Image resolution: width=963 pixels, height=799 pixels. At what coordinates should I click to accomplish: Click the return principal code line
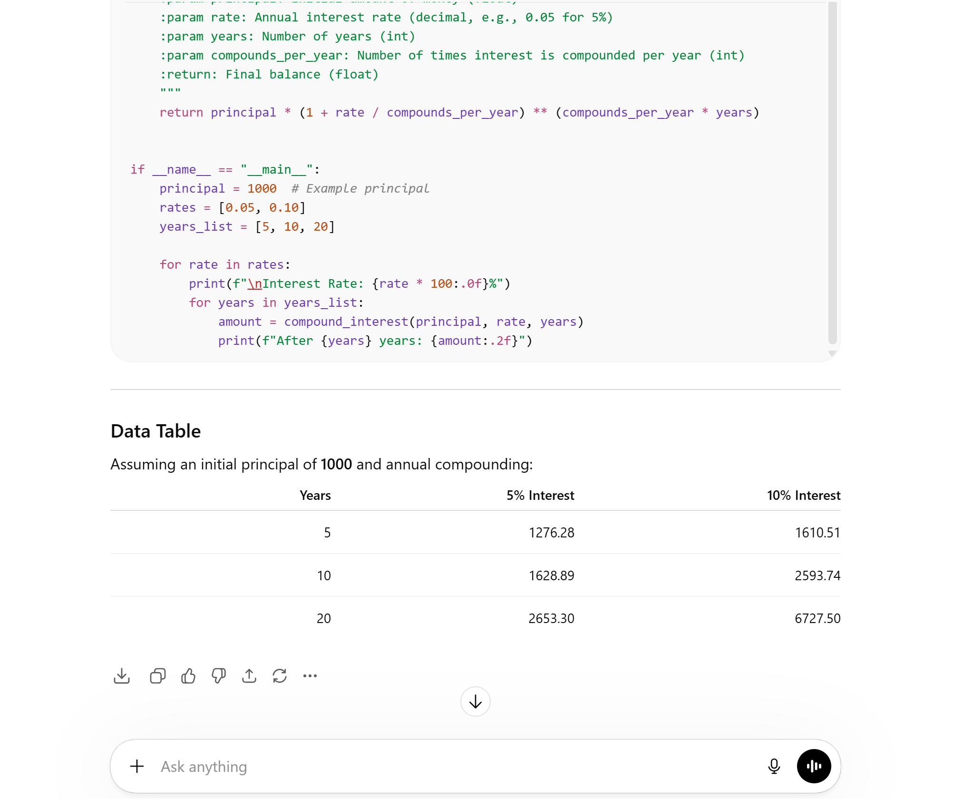[x=459, y=113]
